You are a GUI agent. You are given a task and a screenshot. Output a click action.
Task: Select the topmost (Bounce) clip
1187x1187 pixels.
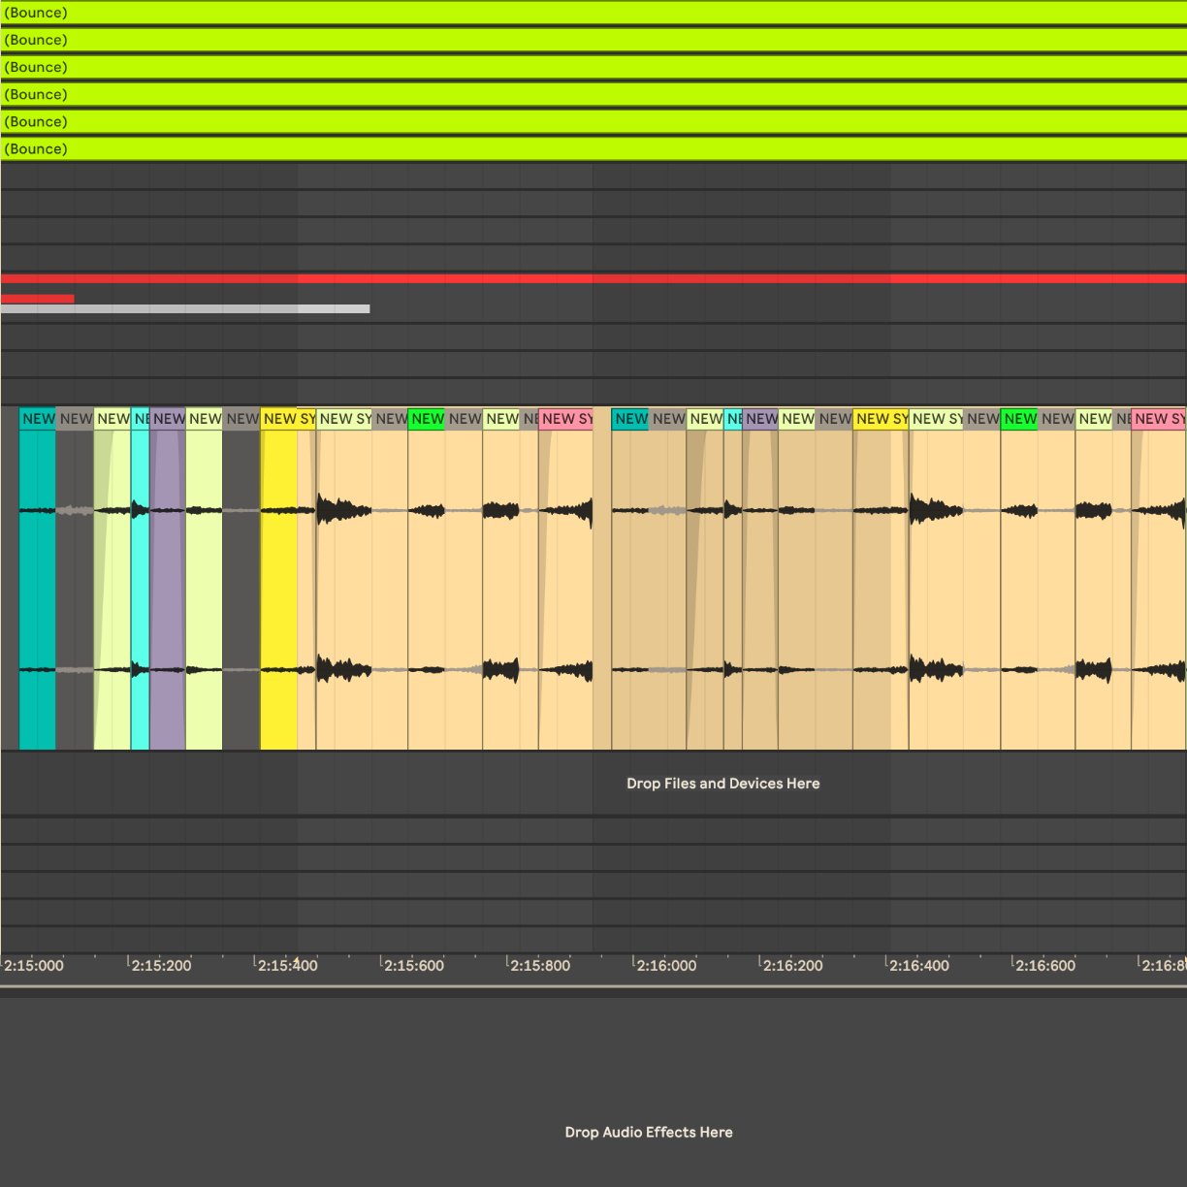[593, 13]
